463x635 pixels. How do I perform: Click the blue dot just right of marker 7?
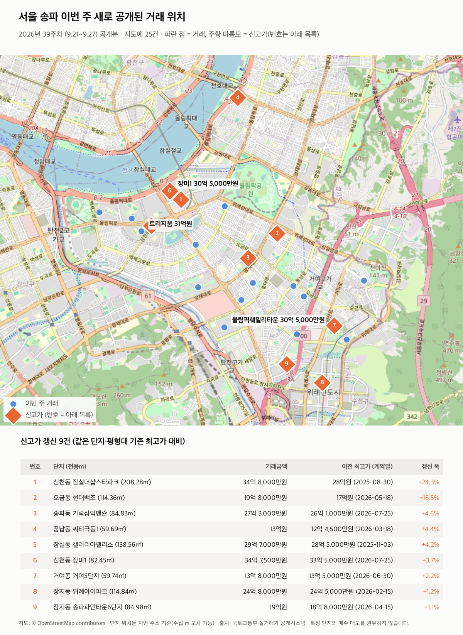click(346, 339)
